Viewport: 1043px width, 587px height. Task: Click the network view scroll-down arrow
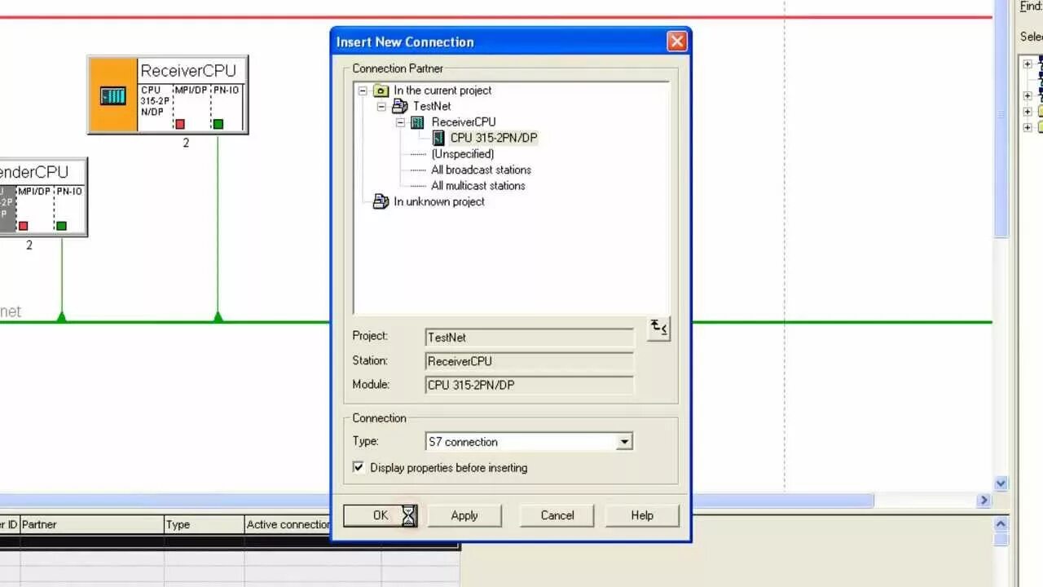(x=1001, y=483)
